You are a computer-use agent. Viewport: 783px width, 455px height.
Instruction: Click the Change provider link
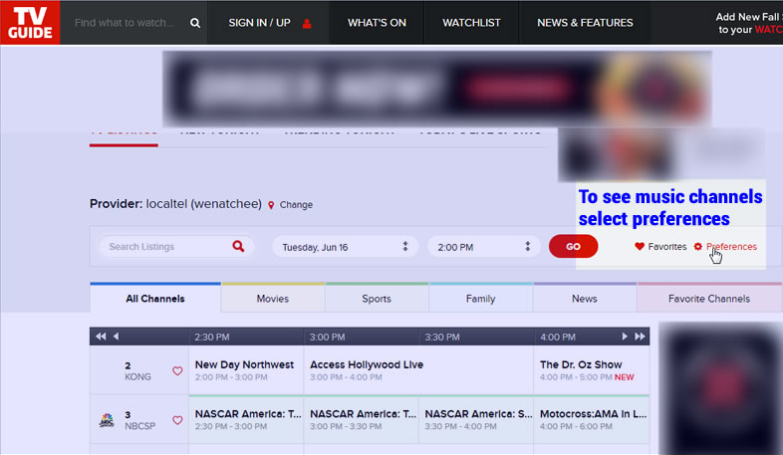(x=296, y=204)
